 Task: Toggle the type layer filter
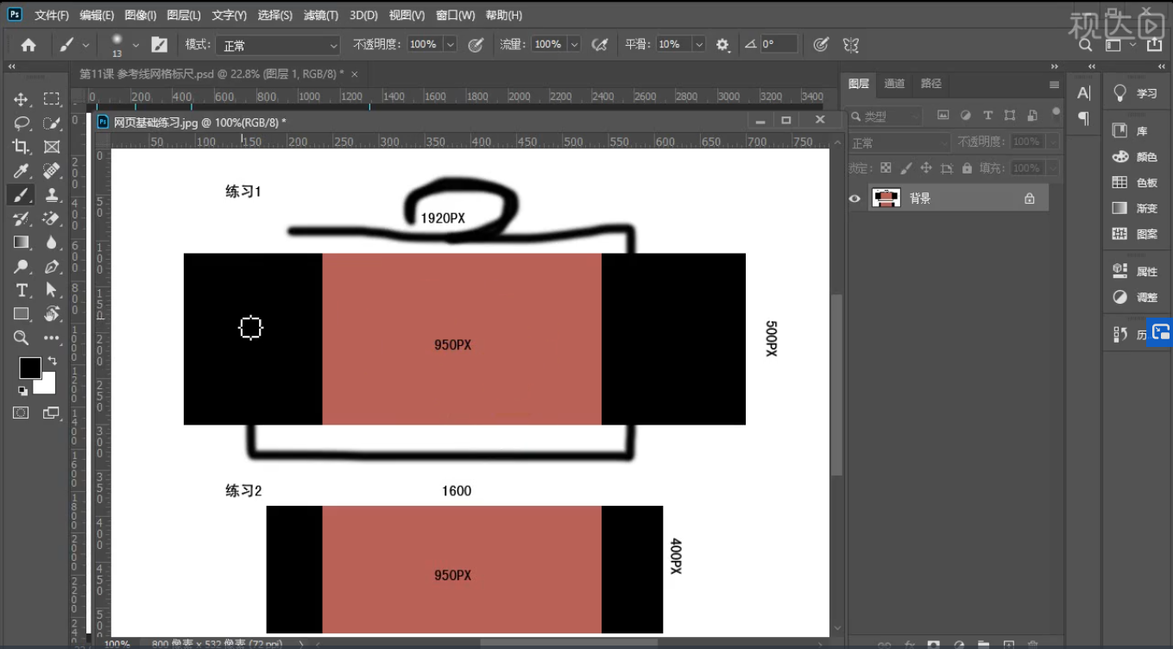click(988, 116)
